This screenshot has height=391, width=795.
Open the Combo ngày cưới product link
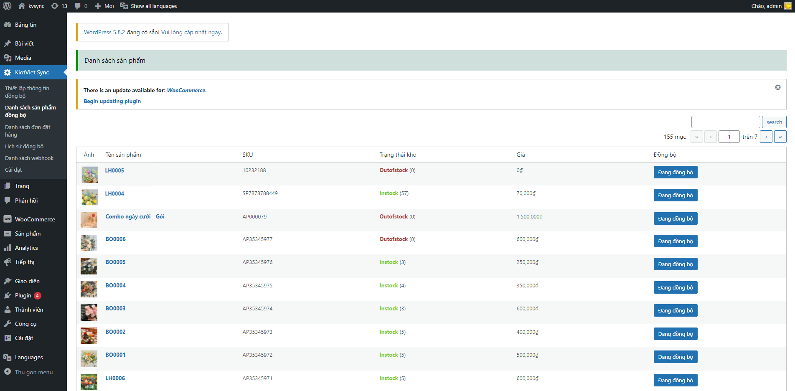(x=135, y=216)
